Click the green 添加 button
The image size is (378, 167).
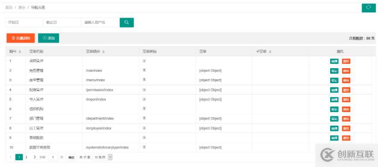(48, 38)
